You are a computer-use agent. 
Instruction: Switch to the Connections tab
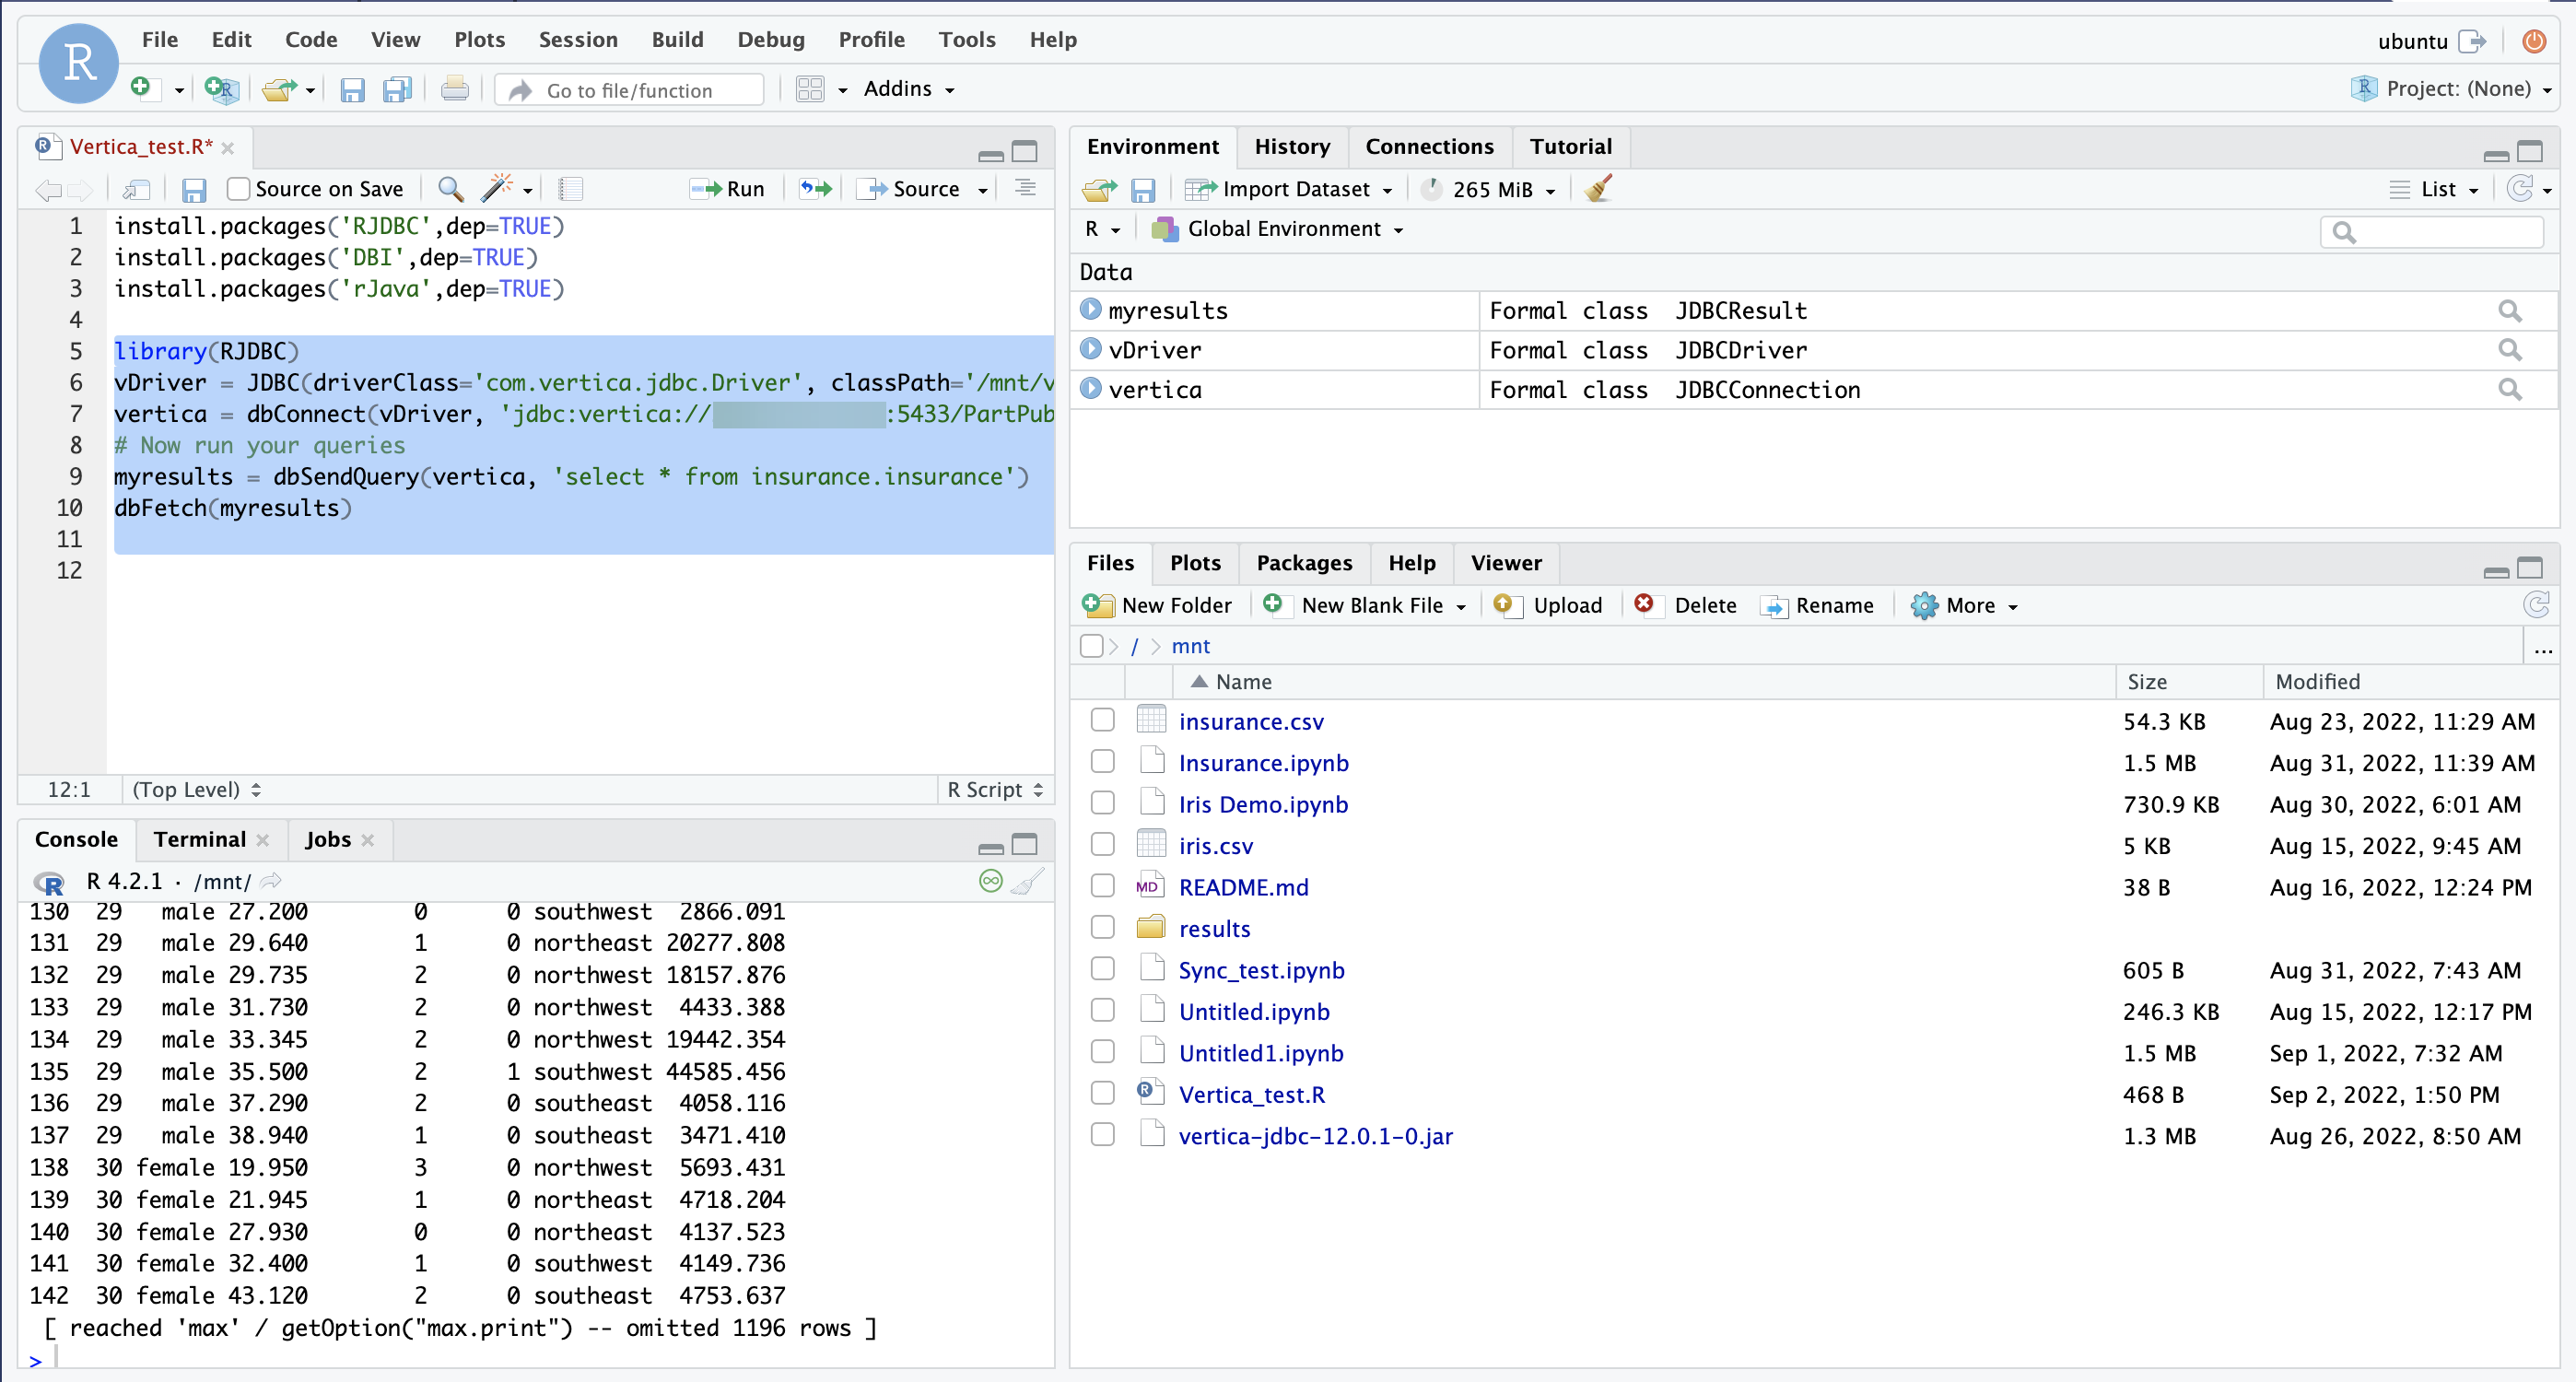pyautogui.click(x=1429, y=147)
